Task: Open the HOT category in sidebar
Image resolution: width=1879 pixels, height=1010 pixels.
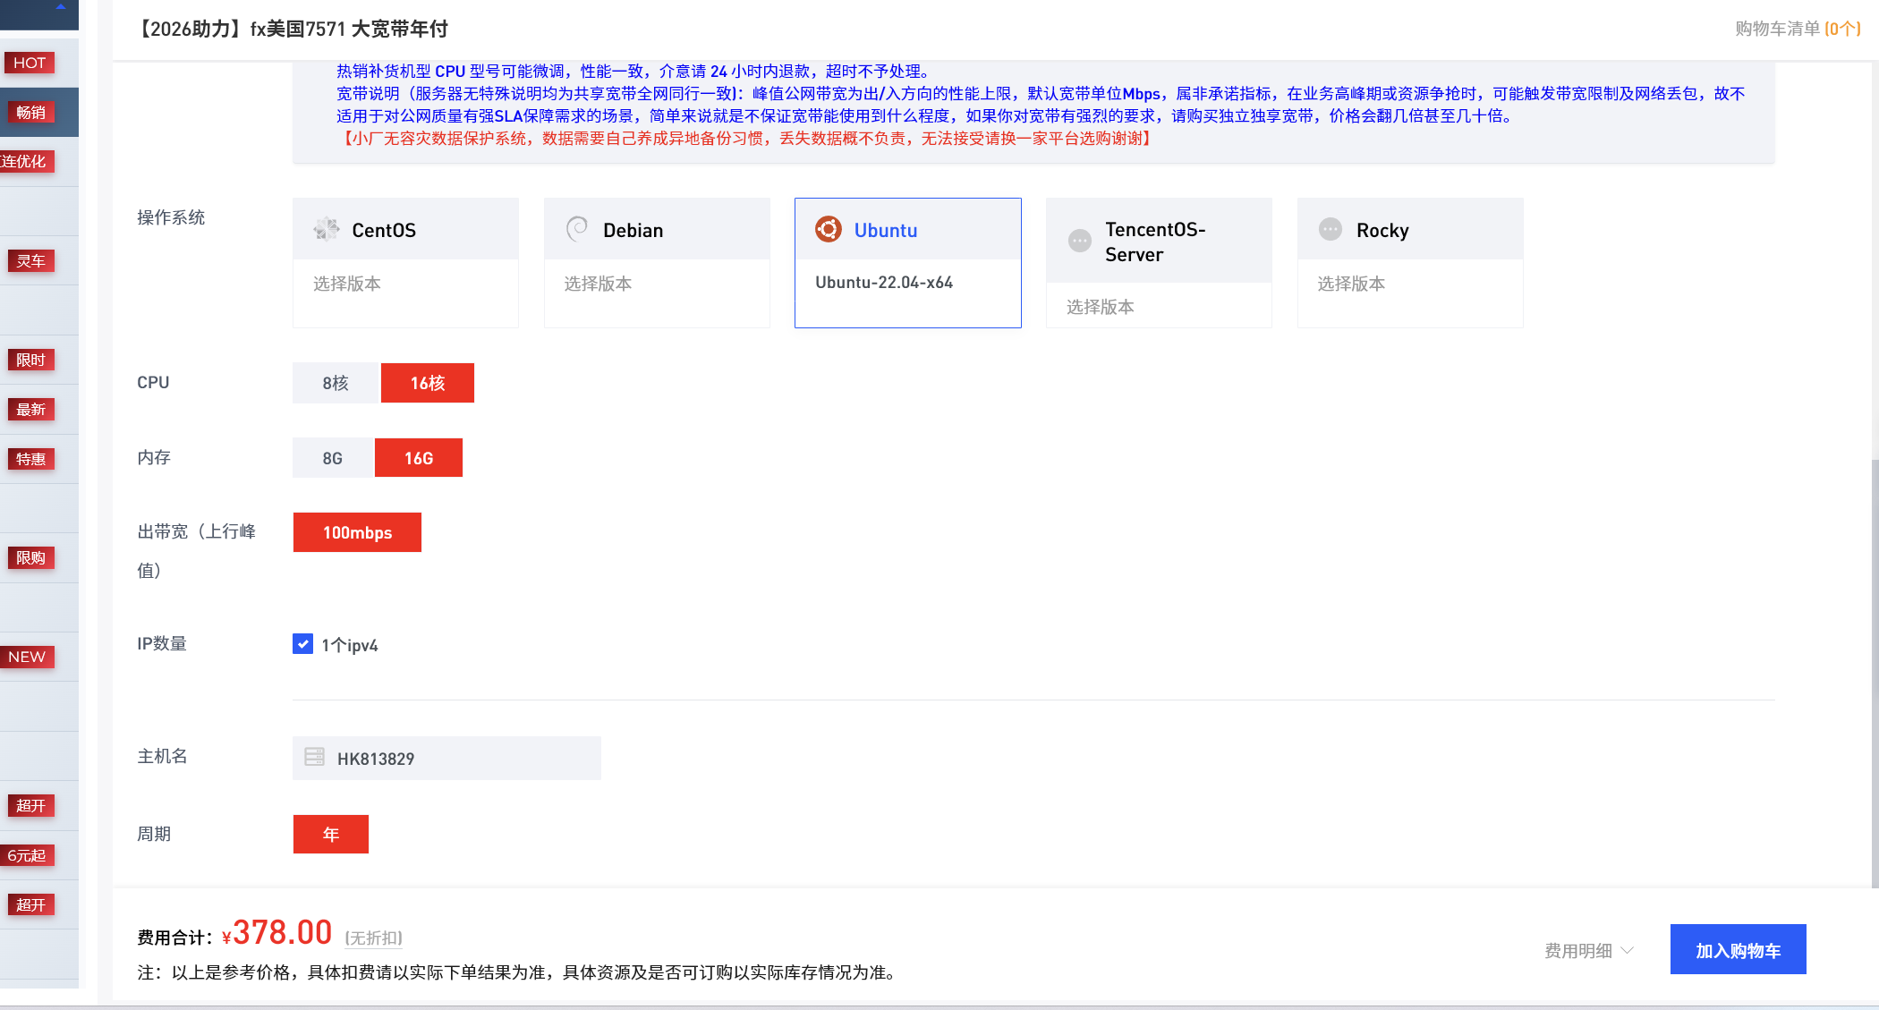Action: (30, 63)
